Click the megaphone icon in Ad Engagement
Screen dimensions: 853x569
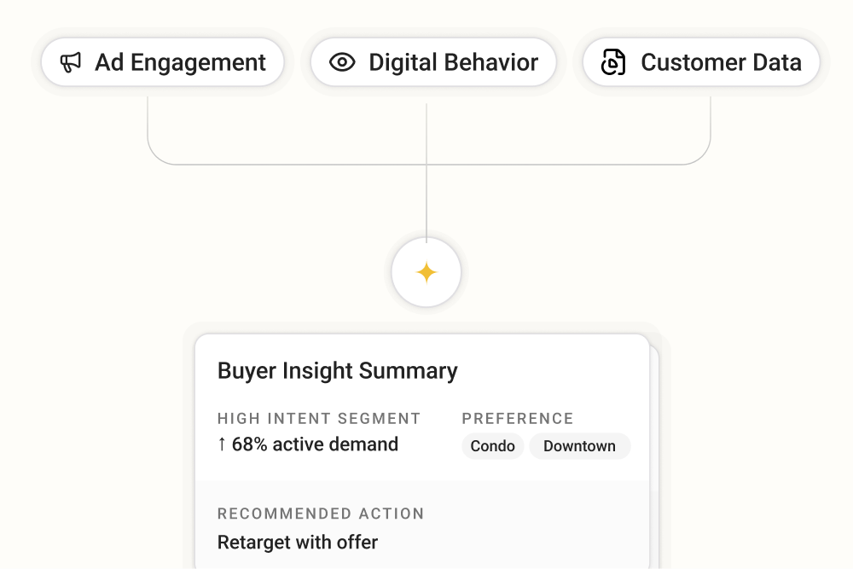click(x=71, y=62)
